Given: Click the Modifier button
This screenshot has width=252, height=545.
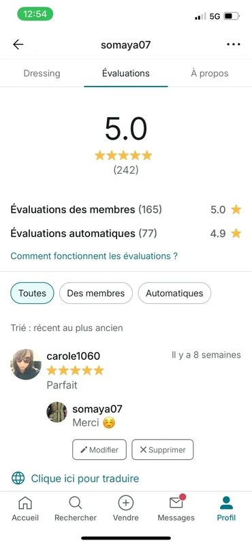Looking at the screenshot, I should [99, 450].
